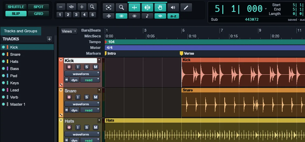Screen dimensions: 305x142
Task: Click the Snare track dyn button
Action: (x=74, y=110)
